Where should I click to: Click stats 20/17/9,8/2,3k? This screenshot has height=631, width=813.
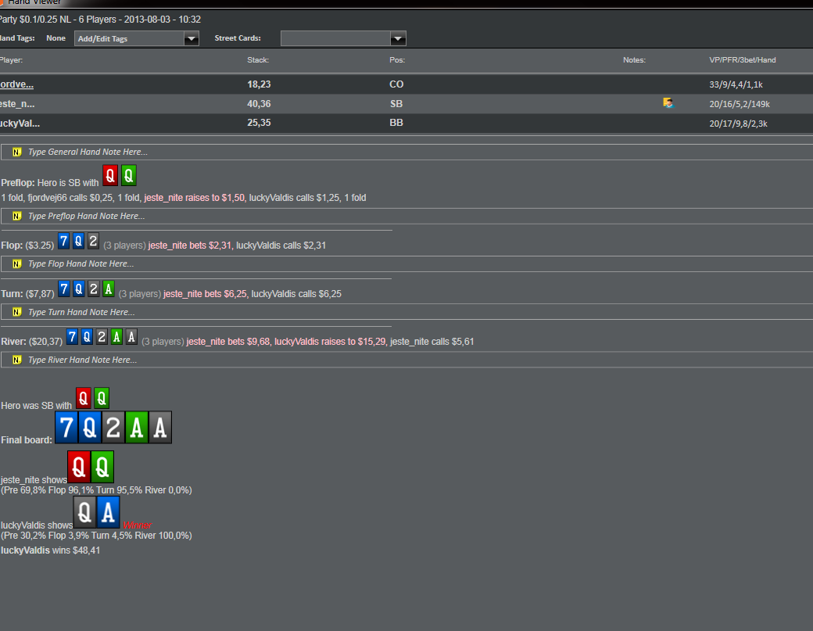tap(738, 124)
